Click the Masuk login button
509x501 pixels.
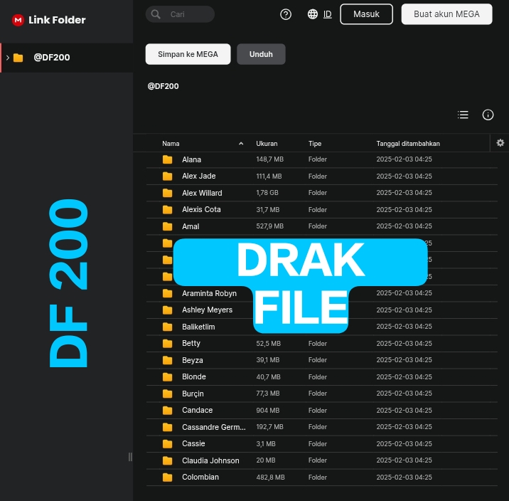366,14
